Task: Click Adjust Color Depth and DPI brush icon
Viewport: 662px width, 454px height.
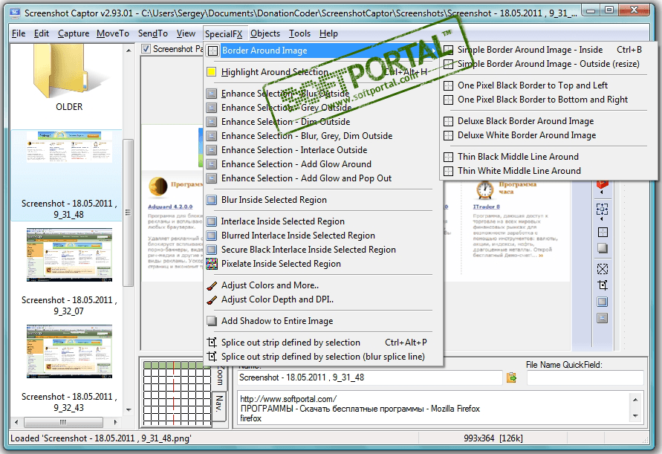Action: [x=212, y=299]
